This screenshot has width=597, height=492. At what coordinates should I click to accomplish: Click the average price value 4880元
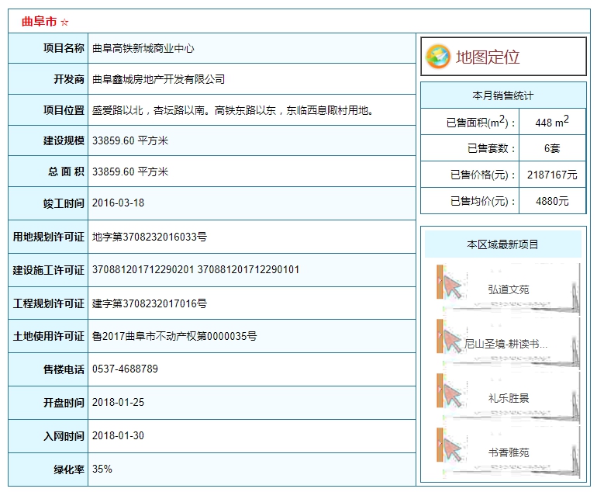[552, 201]
